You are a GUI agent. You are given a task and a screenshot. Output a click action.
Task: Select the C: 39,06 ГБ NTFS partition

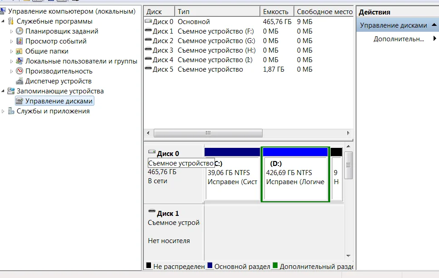click(x=232, y=174)
